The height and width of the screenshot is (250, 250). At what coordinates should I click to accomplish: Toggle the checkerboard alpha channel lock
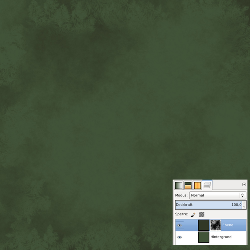click(x=202, y=214)
